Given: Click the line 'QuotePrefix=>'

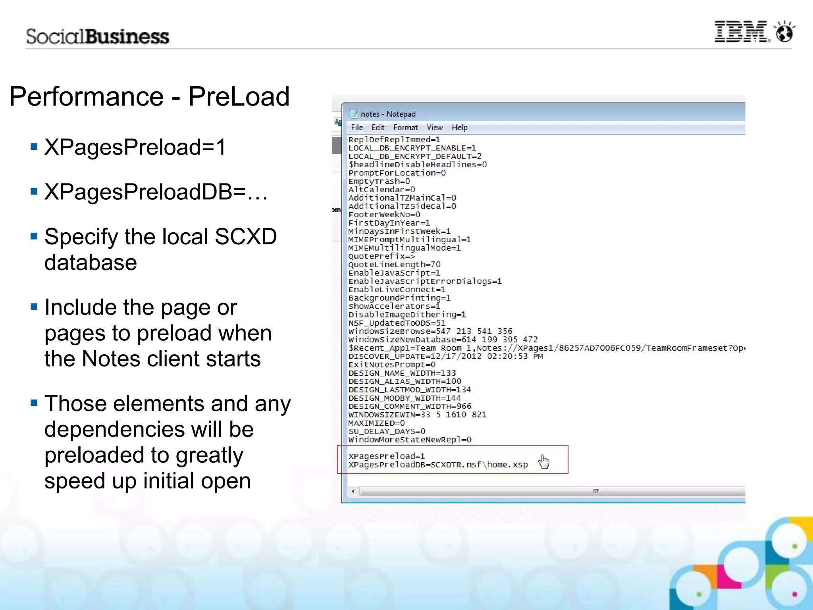Looking at the screenshot, I should [381, 256].
